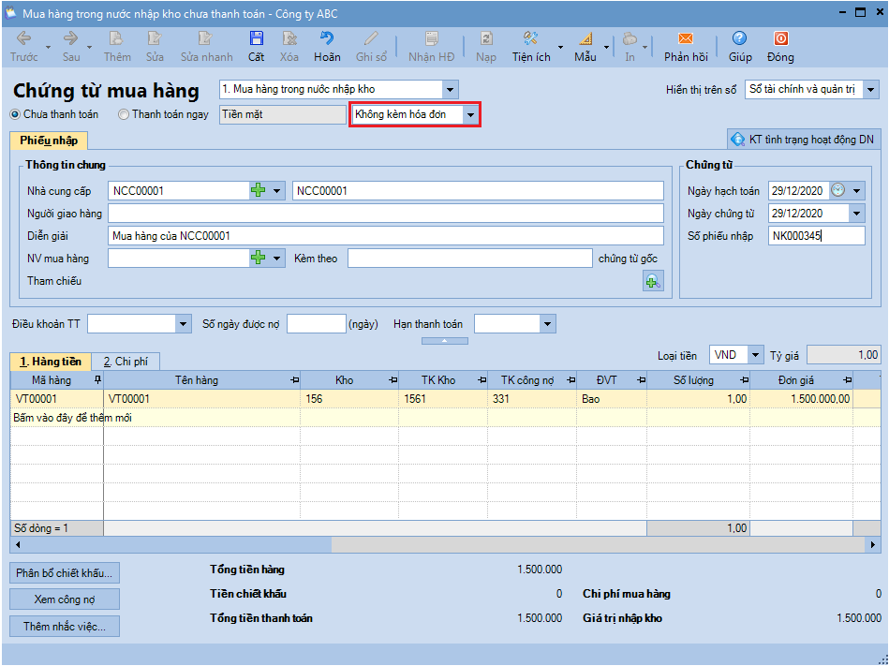Click the Trước (previous) arrow icon
Viewport: 889px width, 666px height.
tap(23, 38)
